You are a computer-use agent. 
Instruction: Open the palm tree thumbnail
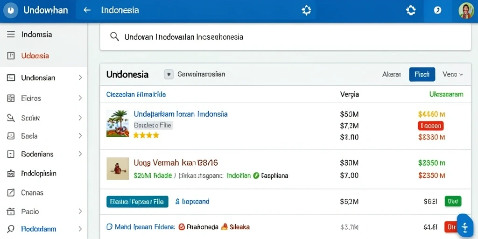(x=118, y=123)
